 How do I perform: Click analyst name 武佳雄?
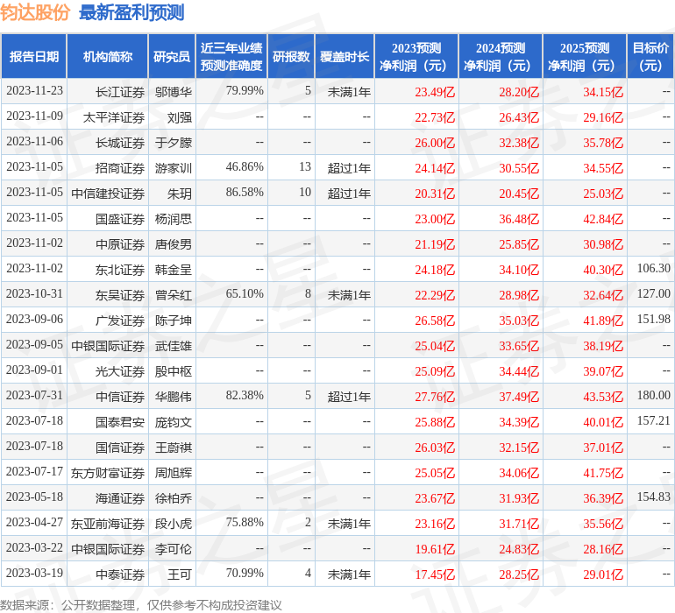pyautogui.click(x=173, y=345)
